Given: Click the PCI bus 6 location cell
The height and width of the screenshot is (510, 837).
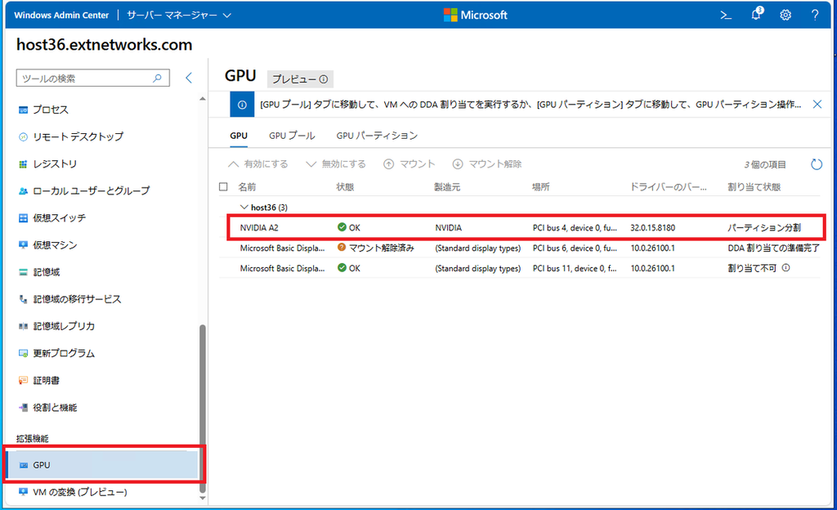Looking at the screenshot, I should point(575,248).
